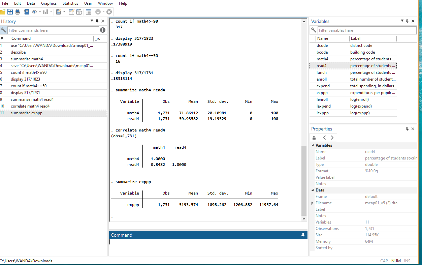This screenshot has width=422, height=265.
Task: Open the Graphics menu
Action: [x=49, y=3]
